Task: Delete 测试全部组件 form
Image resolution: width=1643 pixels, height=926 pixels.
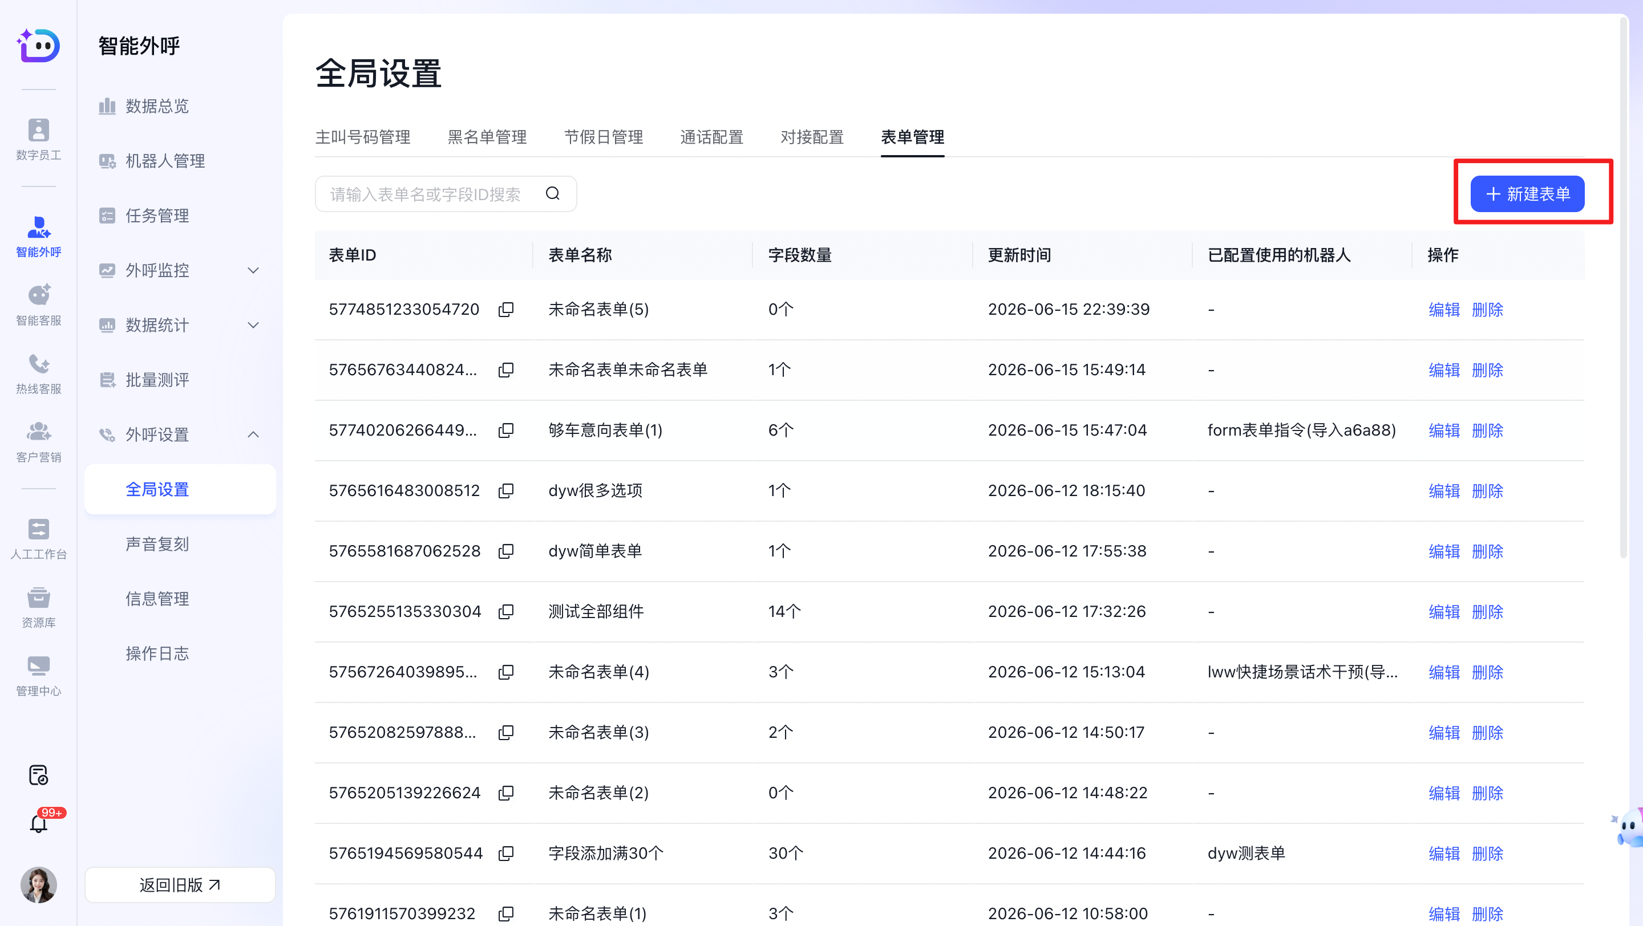Action: (x=1487, y=612)
